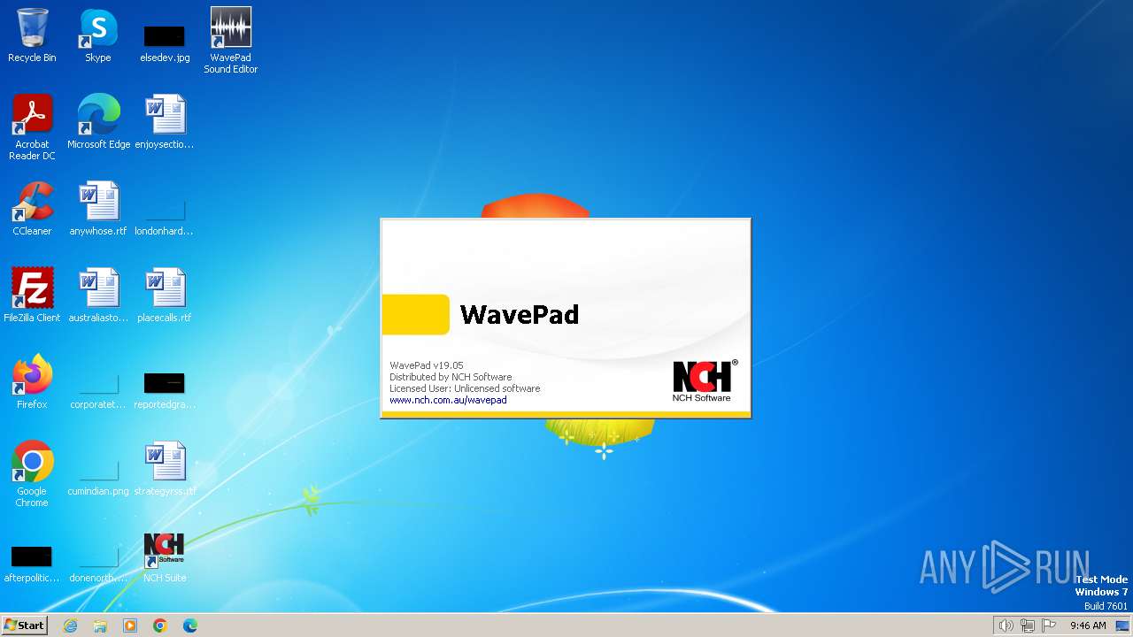Open Internet Explorer in the taskbar
Image resolution: width=1133 pixels, height=637 pixels.
click(70, 625)
